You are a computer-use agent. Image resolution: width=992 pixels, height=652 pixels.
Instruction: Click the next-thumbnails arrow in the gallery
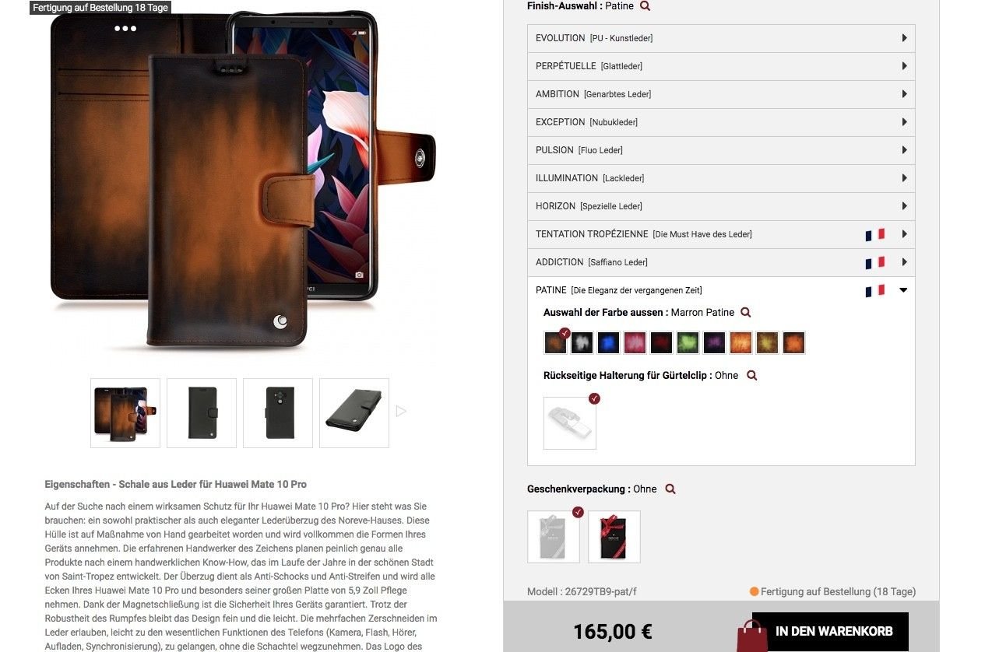point(401,411)
